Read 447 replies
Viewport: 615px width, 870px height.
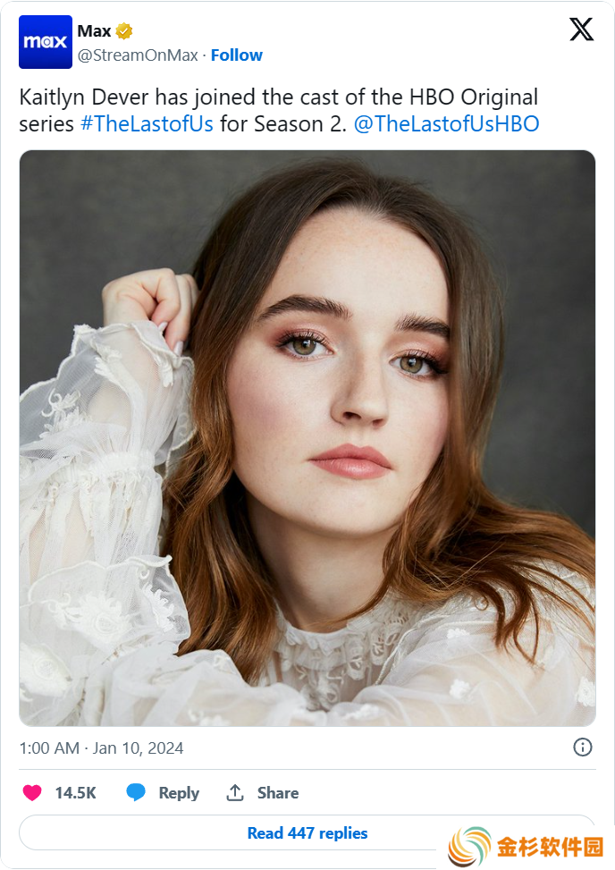coord(307,832)
